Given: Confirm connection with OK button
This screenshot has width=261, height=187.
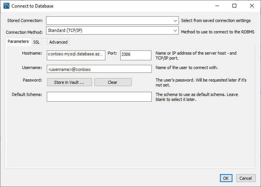Looking at the screenshot, I should 226,178.
